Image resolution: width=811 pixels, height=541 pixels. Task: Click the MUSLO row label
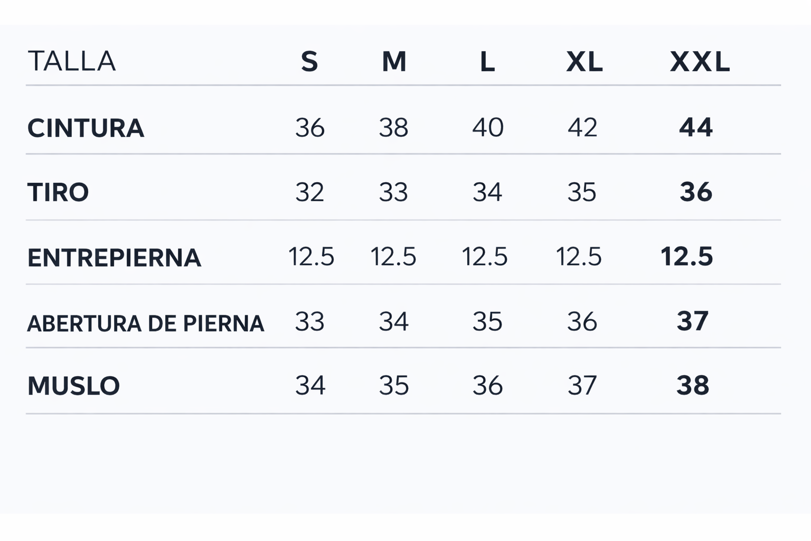coord(73,386)
